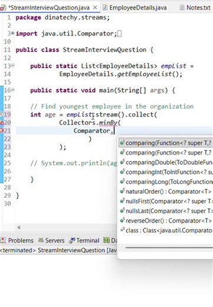This screenshot has height=307, width=213.
Task: Click the empList variable on line 19
Action: pos(79,115)
